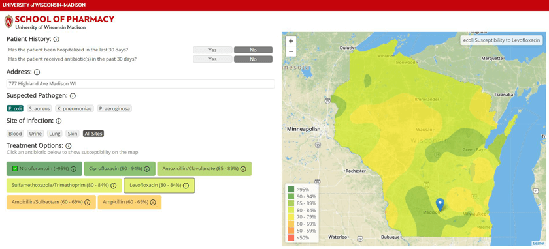Screen dimensions: 549x249
Task: Select K. pneumoniae pathogen
Action: 75,109
